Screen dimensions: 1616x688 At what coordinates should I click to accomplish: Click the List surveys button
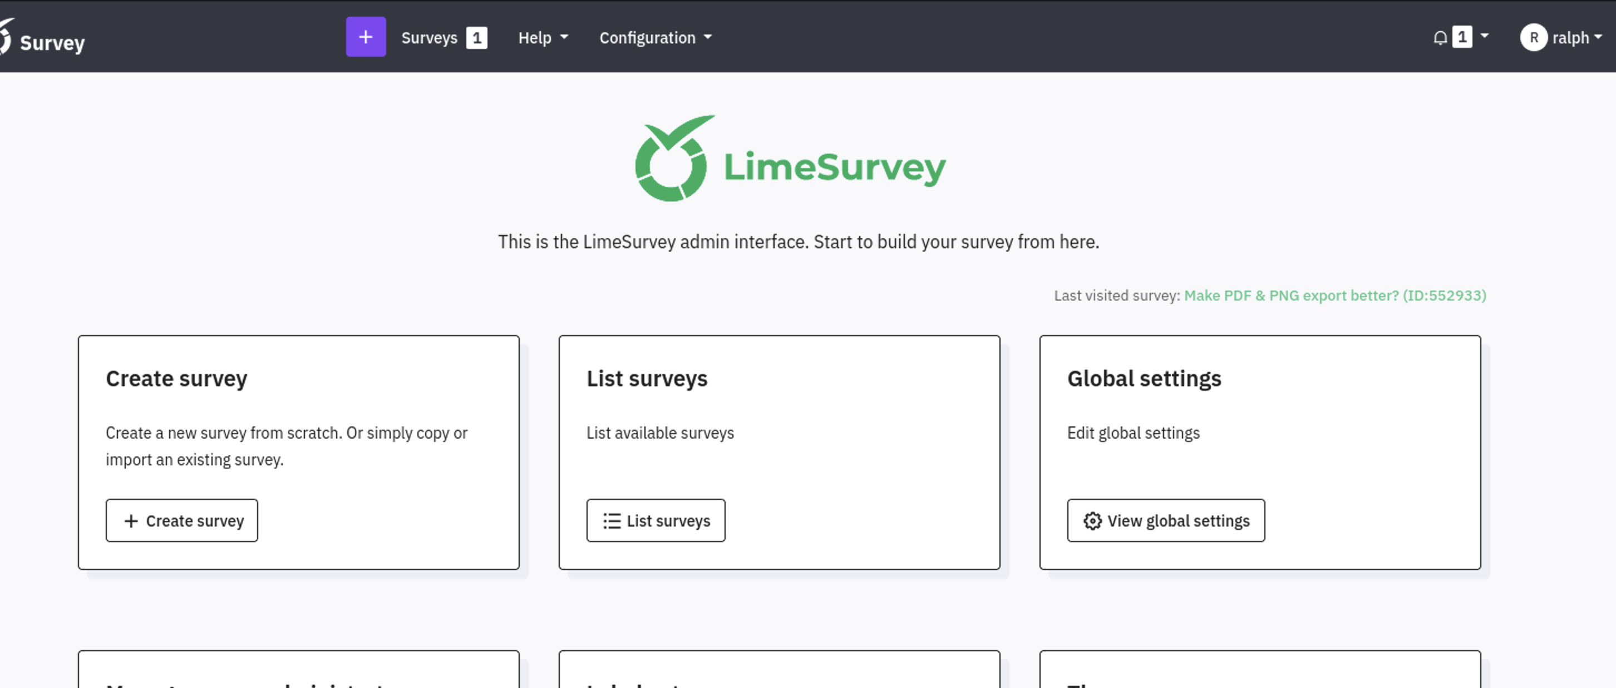coord(656,520)
